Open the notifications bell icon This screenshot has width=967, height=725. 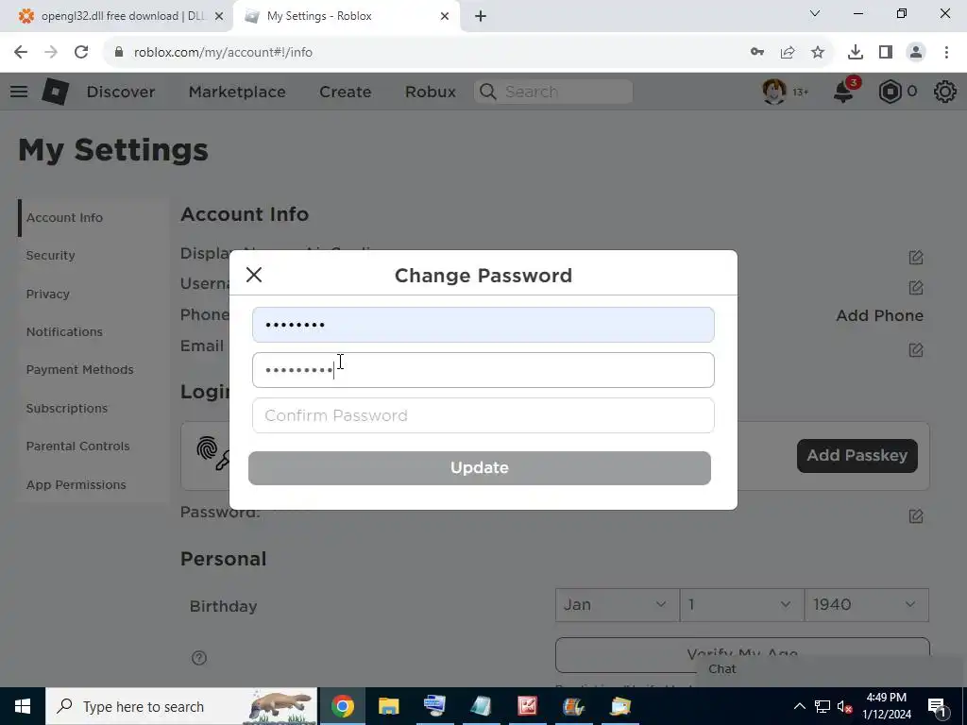pyautogui.click(x=843, y=93)
